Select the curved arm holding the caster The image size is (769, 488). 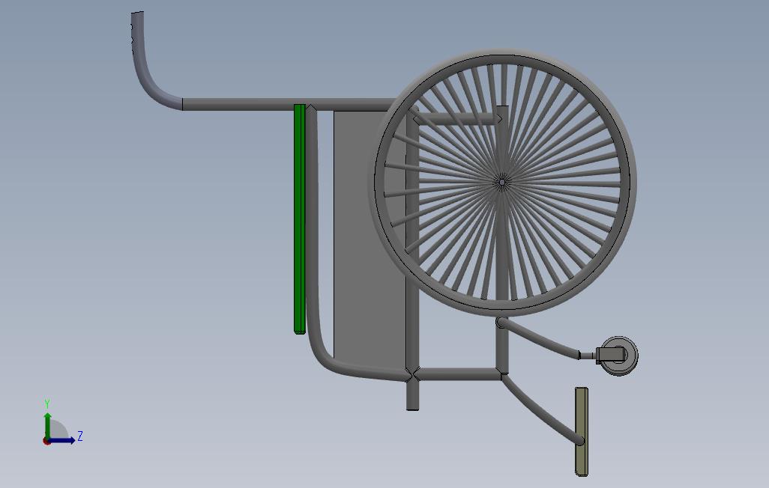pyautogui.click(x=540, y=338)
